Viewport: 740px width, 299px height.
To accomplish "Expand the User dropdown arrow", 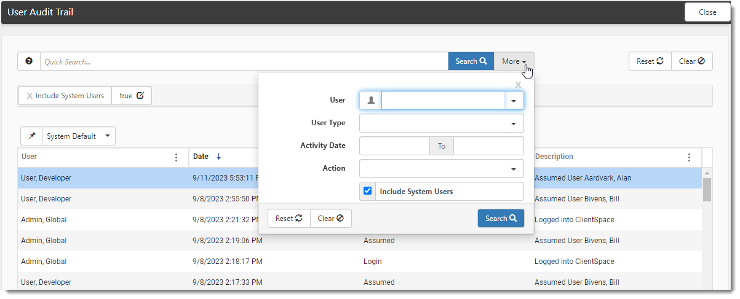I will pyautogui.click(x=514, y=101).
